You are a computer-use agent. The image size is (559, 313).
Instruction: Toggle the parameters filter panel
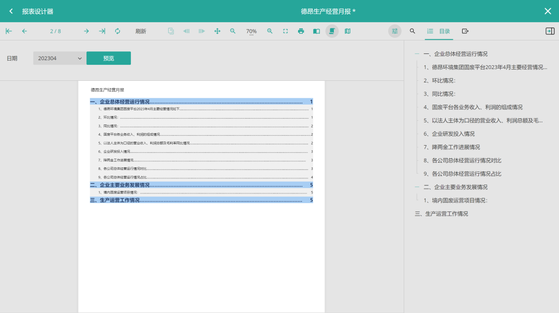[x=394, y=31]
